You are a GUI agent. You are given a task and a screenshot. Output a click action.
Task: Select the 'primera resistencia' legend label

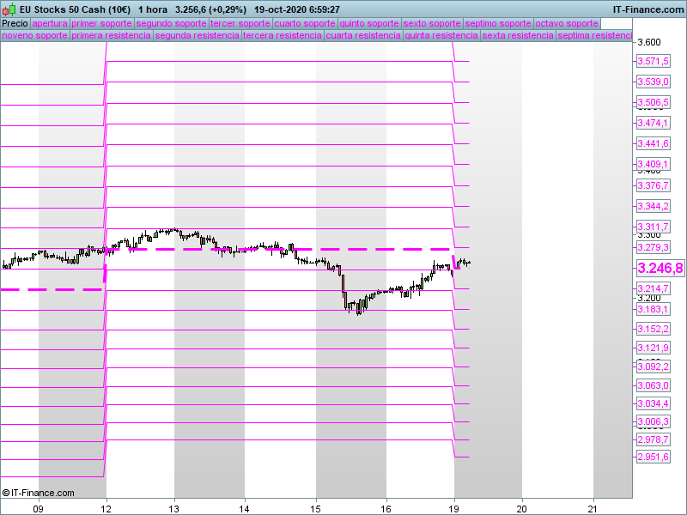click(111, 36)
